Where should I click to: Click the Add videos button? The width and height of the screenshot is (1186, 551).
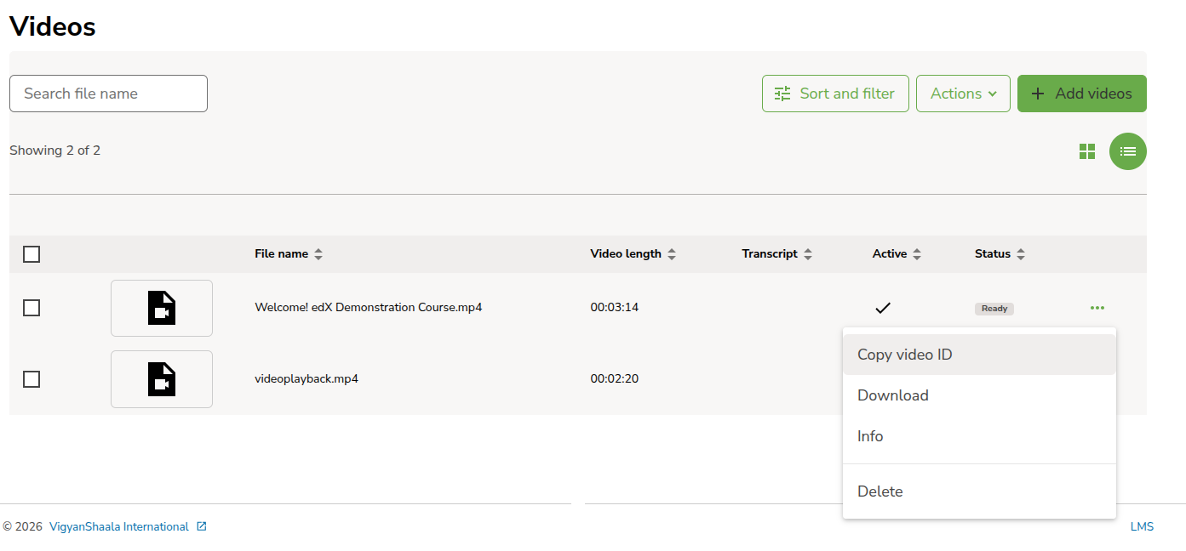coord(1082,94)
